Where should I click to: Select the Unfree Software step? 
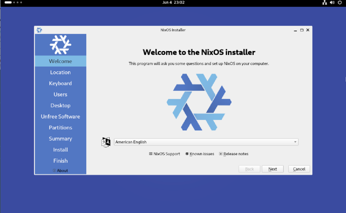coord(60,116)
